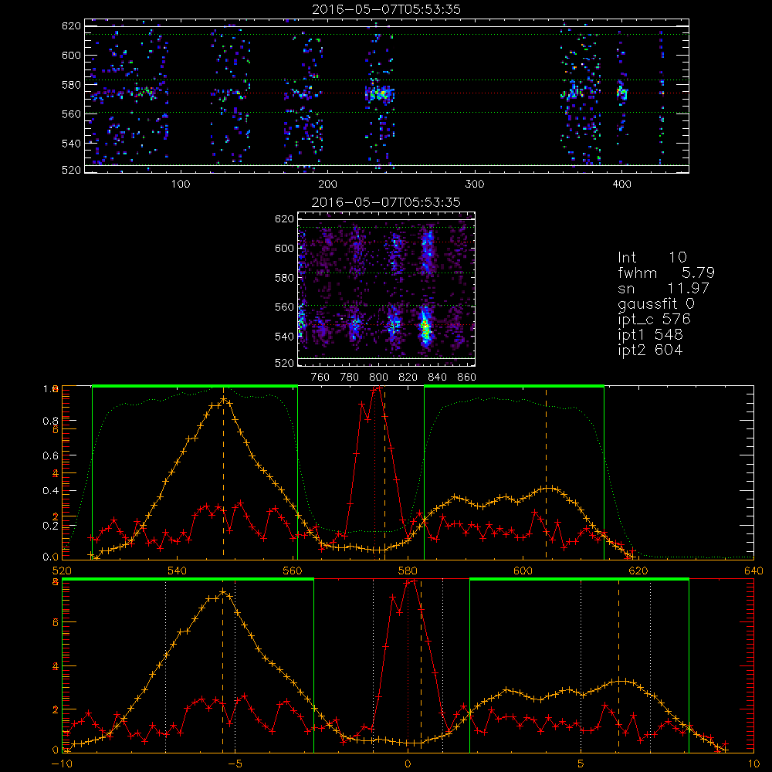The width and height of the screenshot is (772, 772).
Task: Select the 'Int 10' readout
Action: pyautogui.click(x=652, y=257)
